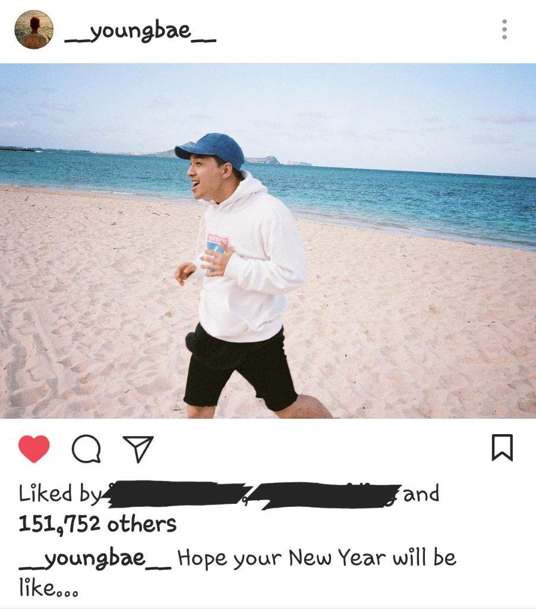
Task: Tap the cloudy sky area of the photo
Action: (x=268, y=105)
